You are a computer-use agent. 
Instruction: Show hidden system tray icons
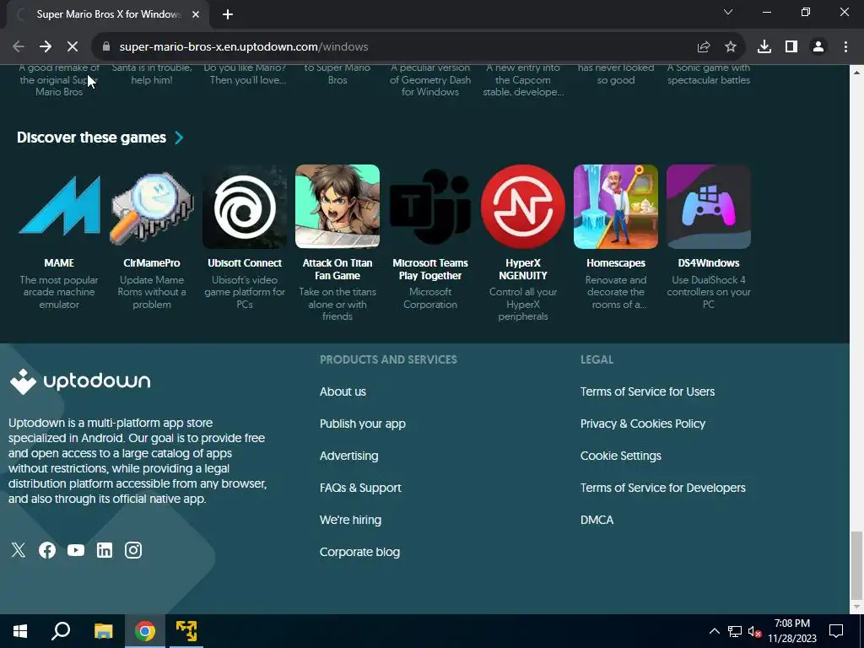[714, 631]
